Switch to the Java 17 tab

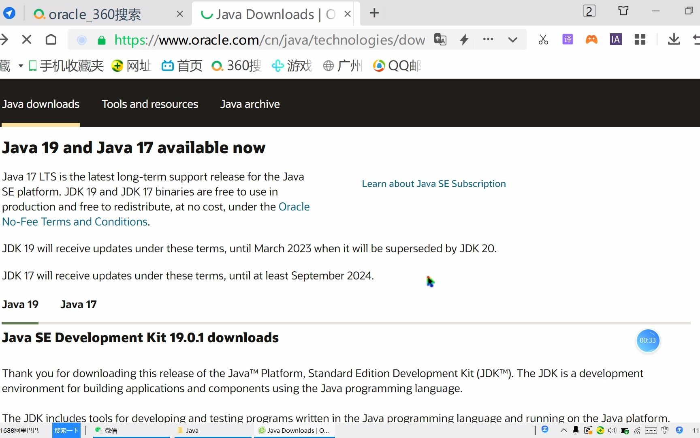tap(79, 305)
